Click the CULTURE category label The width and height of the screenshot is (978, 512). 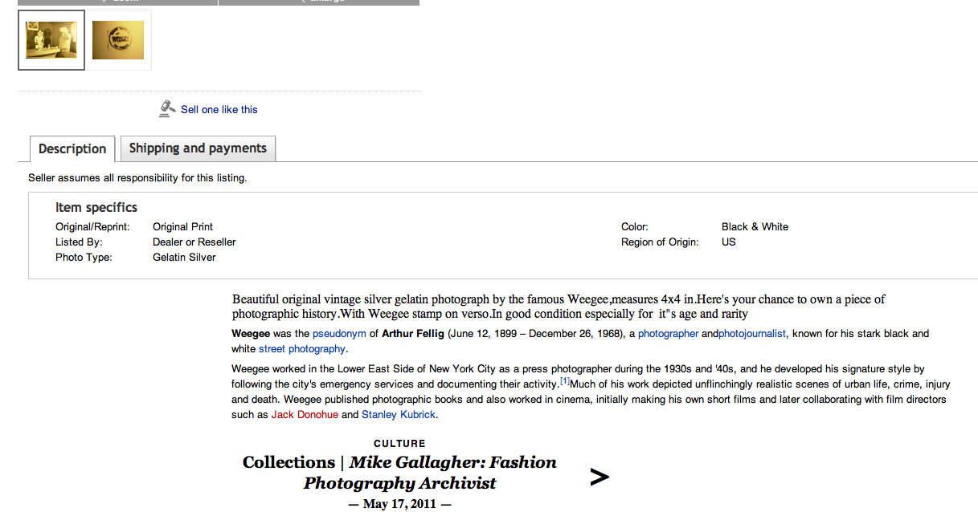click(x=399, y=444)
